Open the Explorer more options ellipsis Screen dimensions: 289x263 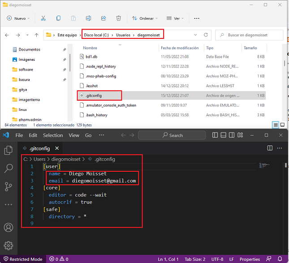(197, 18)
